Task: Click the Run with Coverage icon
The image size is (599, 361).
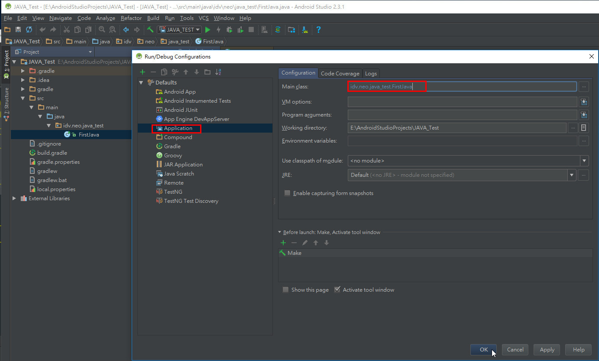Action: point(240,30)
